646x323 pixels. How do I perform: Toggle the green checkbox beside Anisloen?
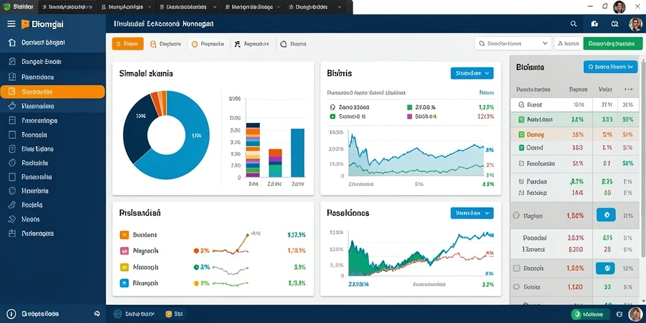click(521, 119)
